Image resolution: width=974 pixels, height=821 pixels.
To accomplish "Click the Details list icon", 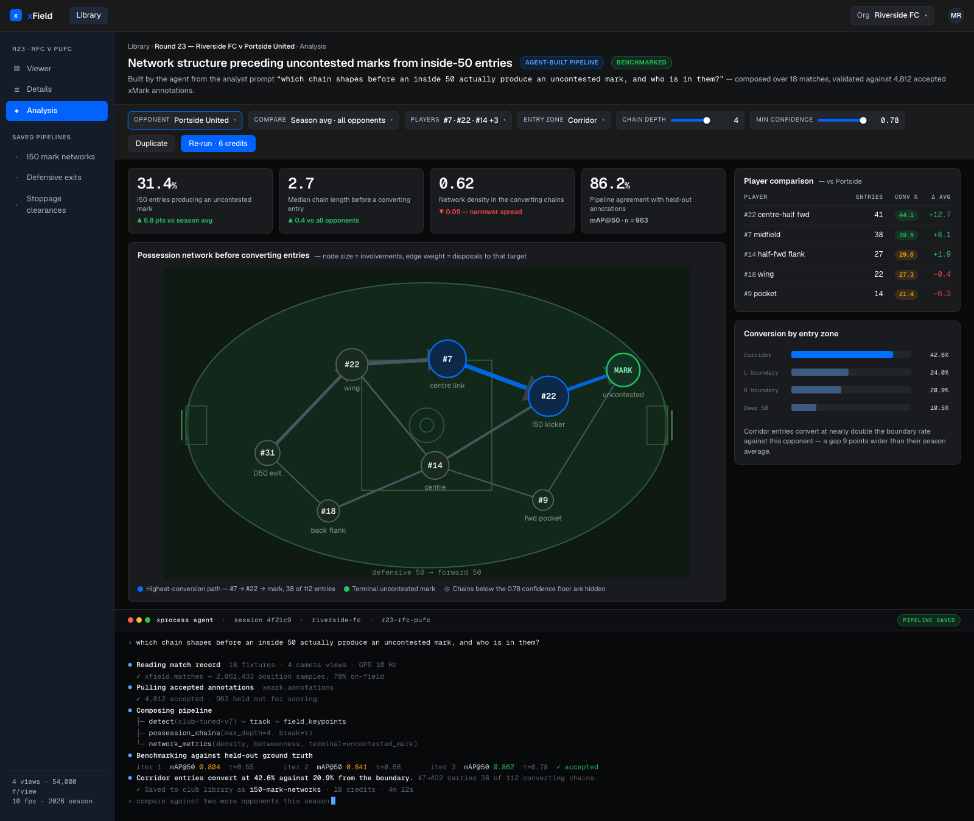I will (x=17, y=89).
